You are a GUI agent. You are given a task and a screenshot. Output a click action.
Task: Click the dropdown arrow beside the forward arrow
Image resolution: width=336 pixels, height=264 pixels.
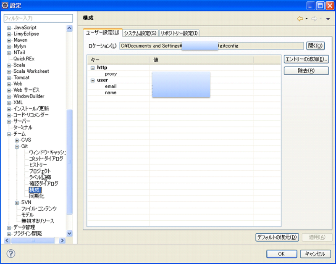pos(321,18)
